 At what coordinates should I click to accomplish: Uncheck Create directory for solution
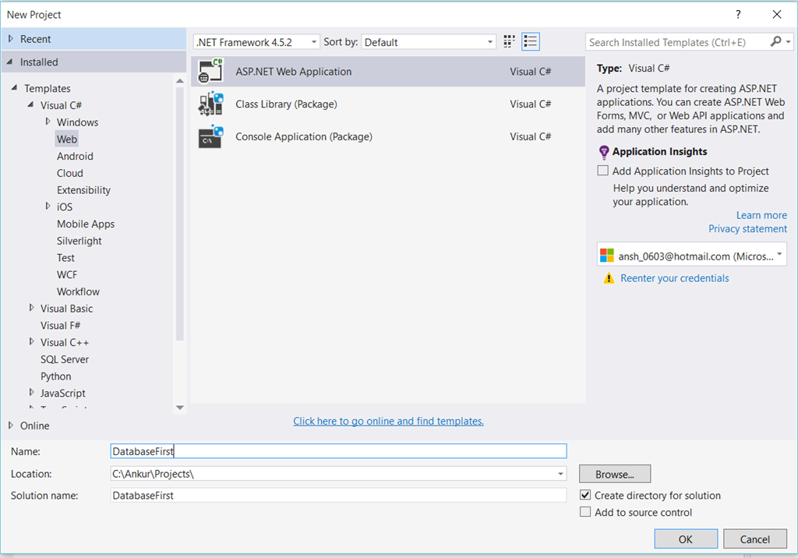point(585,495)
